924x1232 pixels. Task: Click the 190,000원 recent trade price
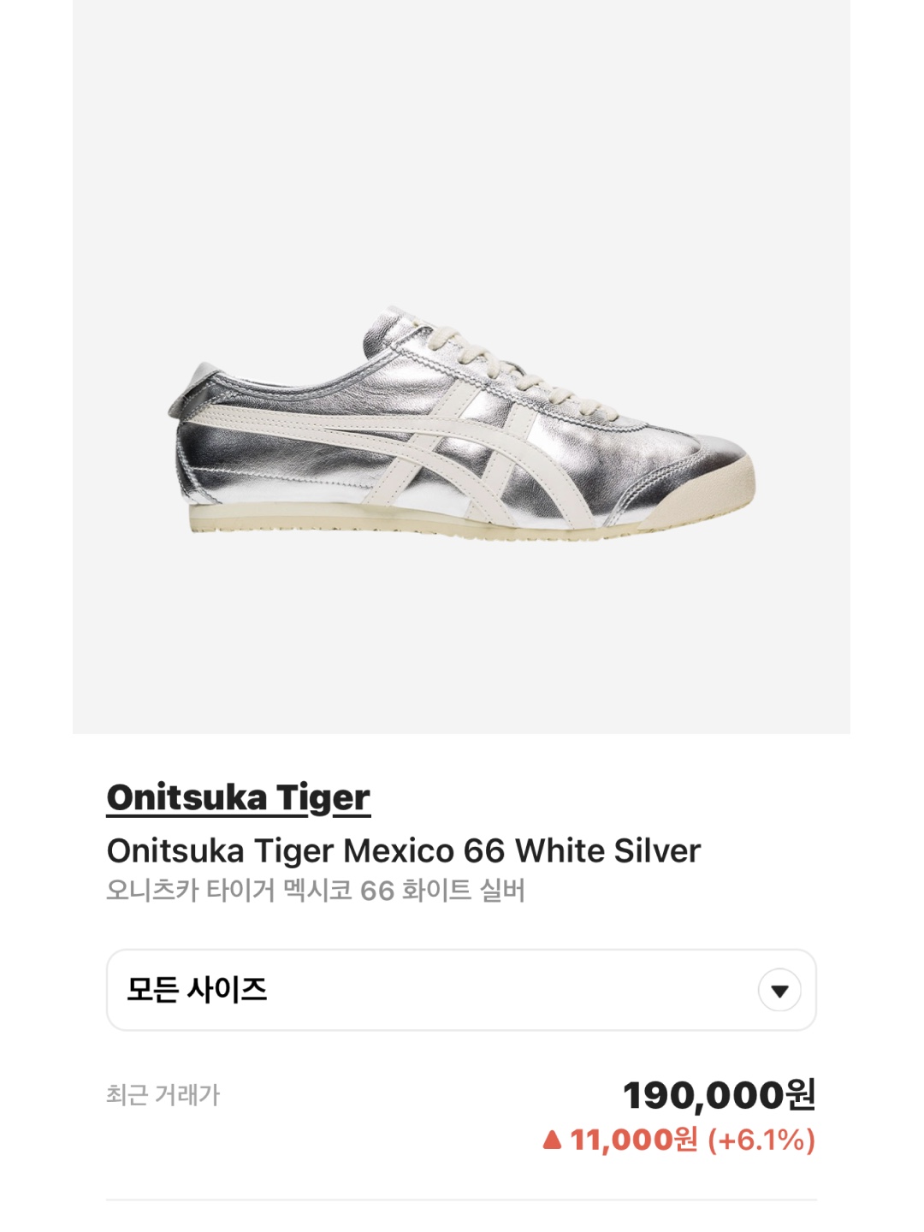tap(719, 1095)
